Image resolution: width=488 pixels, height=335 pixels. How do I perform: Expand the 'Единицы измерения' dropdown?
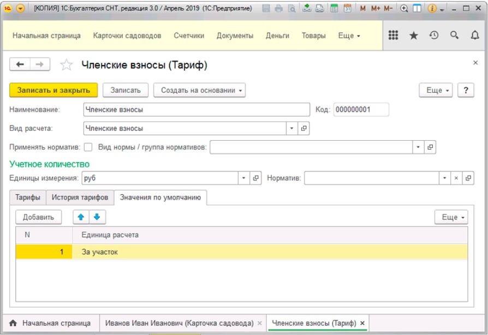click(x=244, y=178)
